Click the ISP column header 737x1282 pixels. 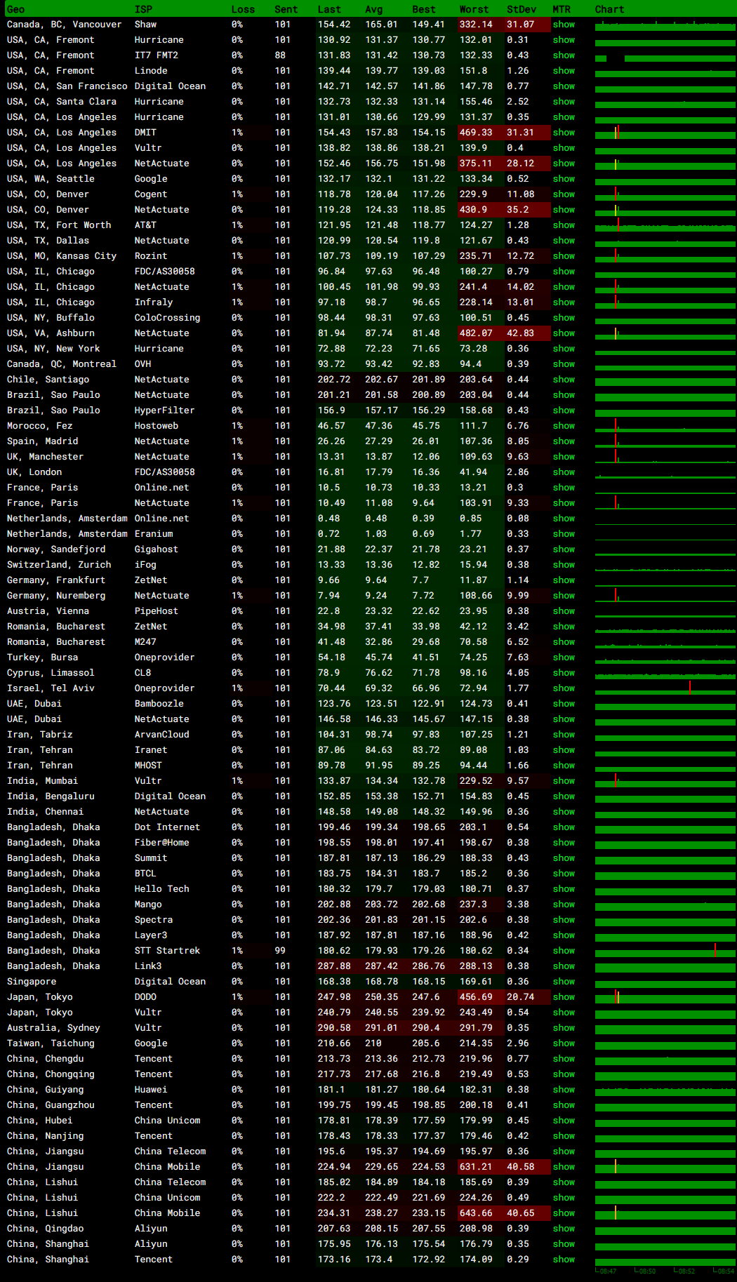pos(143,9)
